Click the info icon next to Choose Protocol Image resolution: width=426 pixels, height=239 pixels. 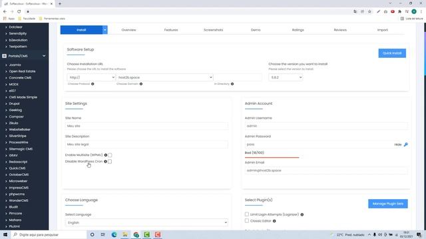(93, 84)
